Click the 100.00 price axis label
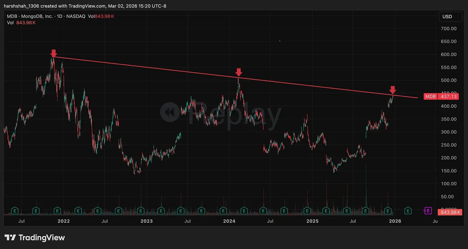The image size is (468, 249). tap(449, 184)
